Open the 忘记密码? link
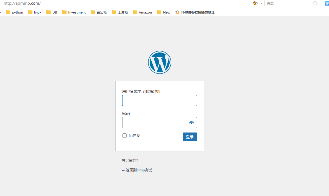The width and height of the screenshot is (329, 196). tap(130, 160)
